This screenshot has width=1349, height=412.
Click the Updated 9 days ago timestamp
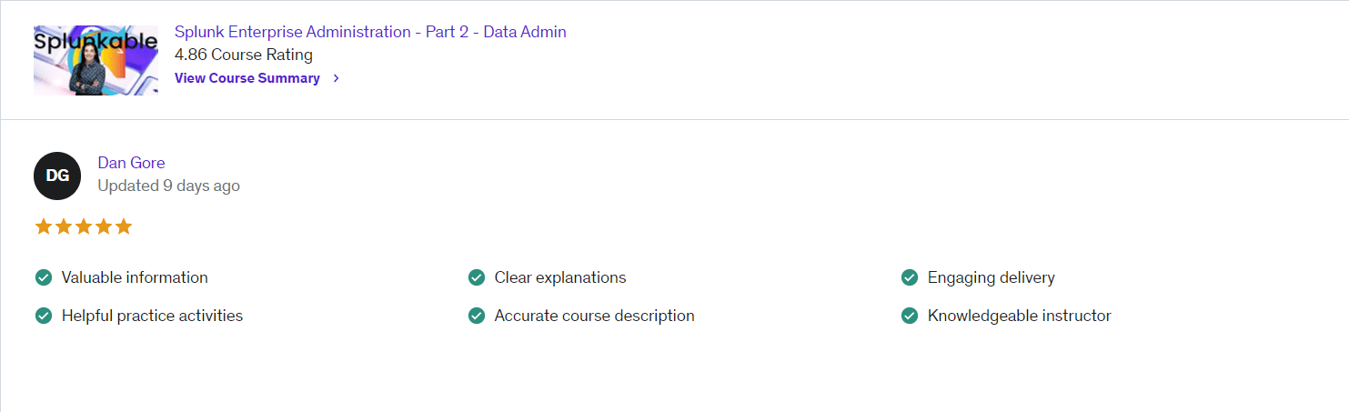coord(169,186)
